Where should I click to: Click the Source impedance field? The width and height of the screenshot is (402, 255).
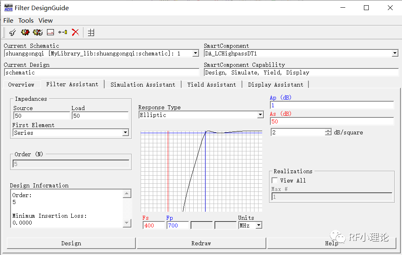point(41,116)
